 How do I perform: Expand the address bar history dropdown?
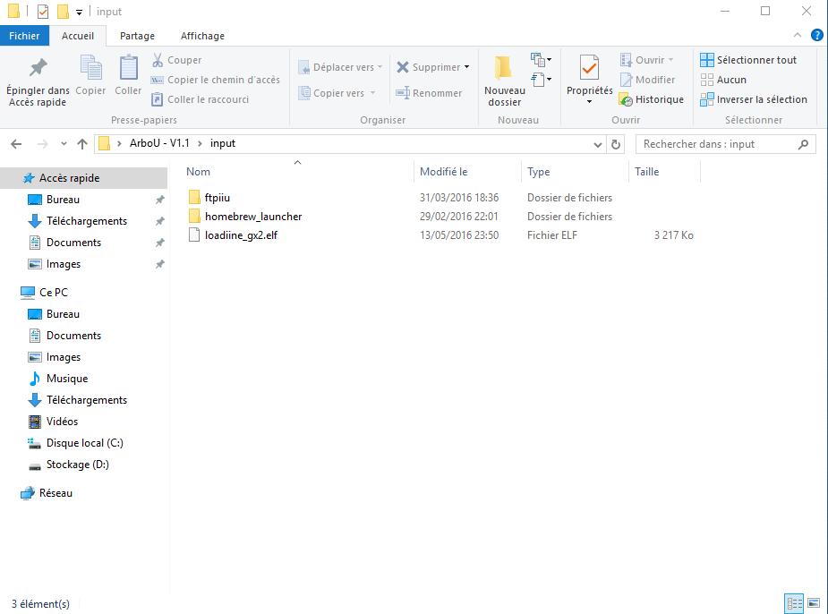pos(598,144)
